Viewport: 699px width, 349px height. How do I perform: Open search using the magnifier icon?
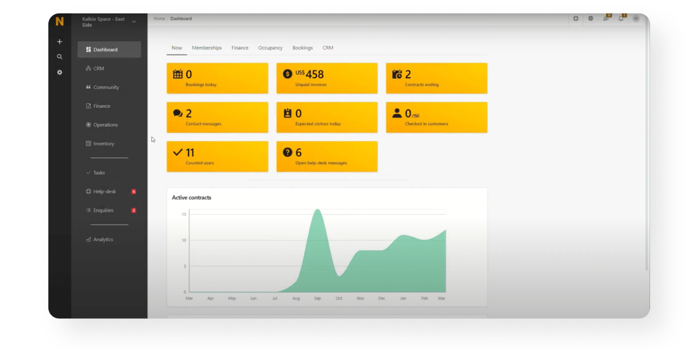tap(59, 57)
